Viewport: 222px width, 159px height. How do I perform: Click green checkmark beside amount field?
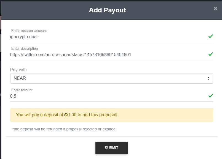(x=210, y=96)
